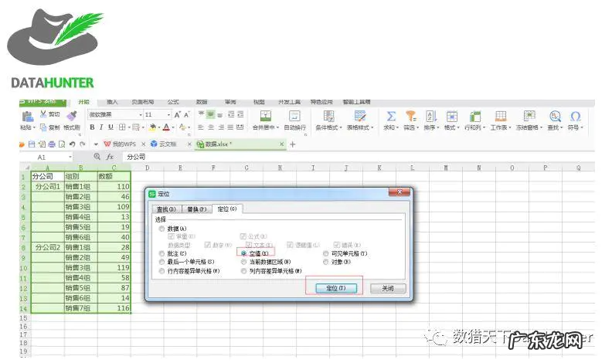Screen dimensions: 612x363
Task: Select the 可见单元格(Y) radio button
Action: [x=325, y=253]
